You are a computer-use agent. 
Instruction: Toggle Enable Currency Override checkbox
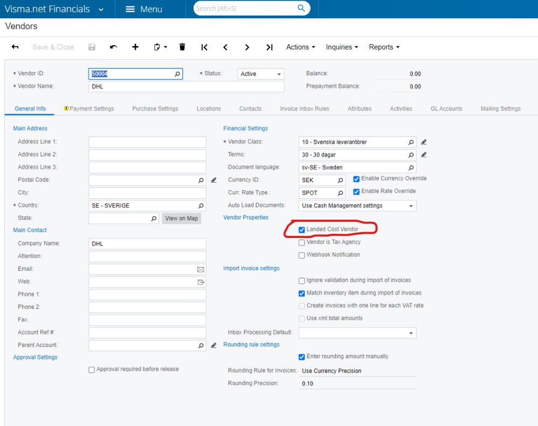pyautogui.click(x=356, y=179)
